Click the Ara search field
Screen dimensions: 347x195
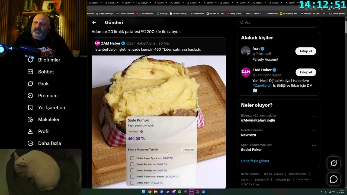(279, 22)
